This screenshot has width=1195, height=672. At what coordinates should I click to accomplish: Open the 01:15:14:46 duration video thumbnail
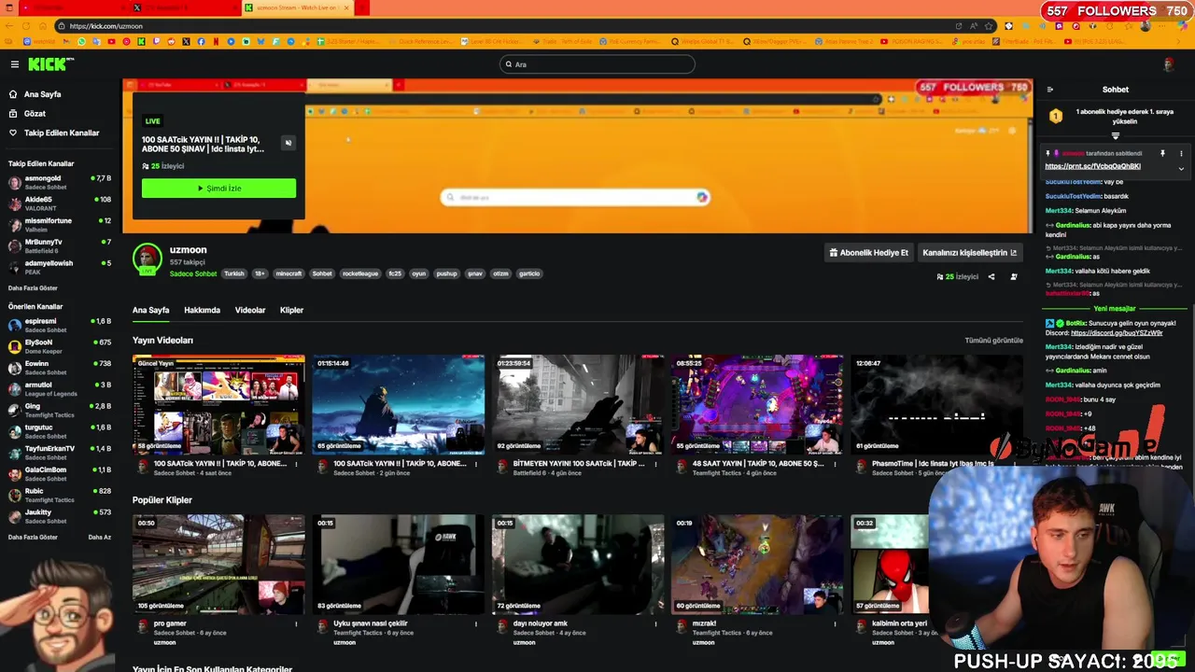[399, 405]
